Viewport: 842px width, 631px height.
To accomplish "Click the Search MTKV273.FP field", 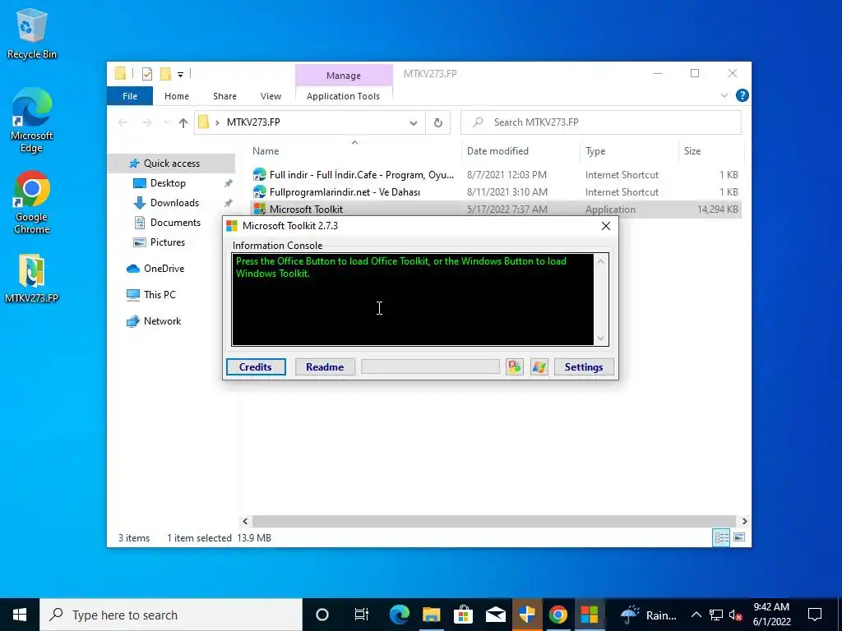I will pyautogui.click(x=601, y=122).
